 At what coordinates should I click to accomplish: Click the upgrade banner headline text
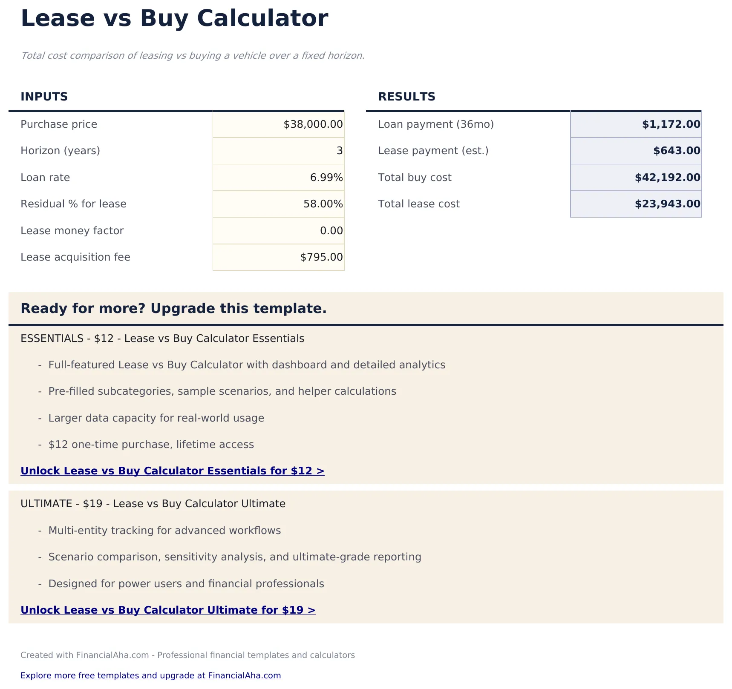click(173, 309)
